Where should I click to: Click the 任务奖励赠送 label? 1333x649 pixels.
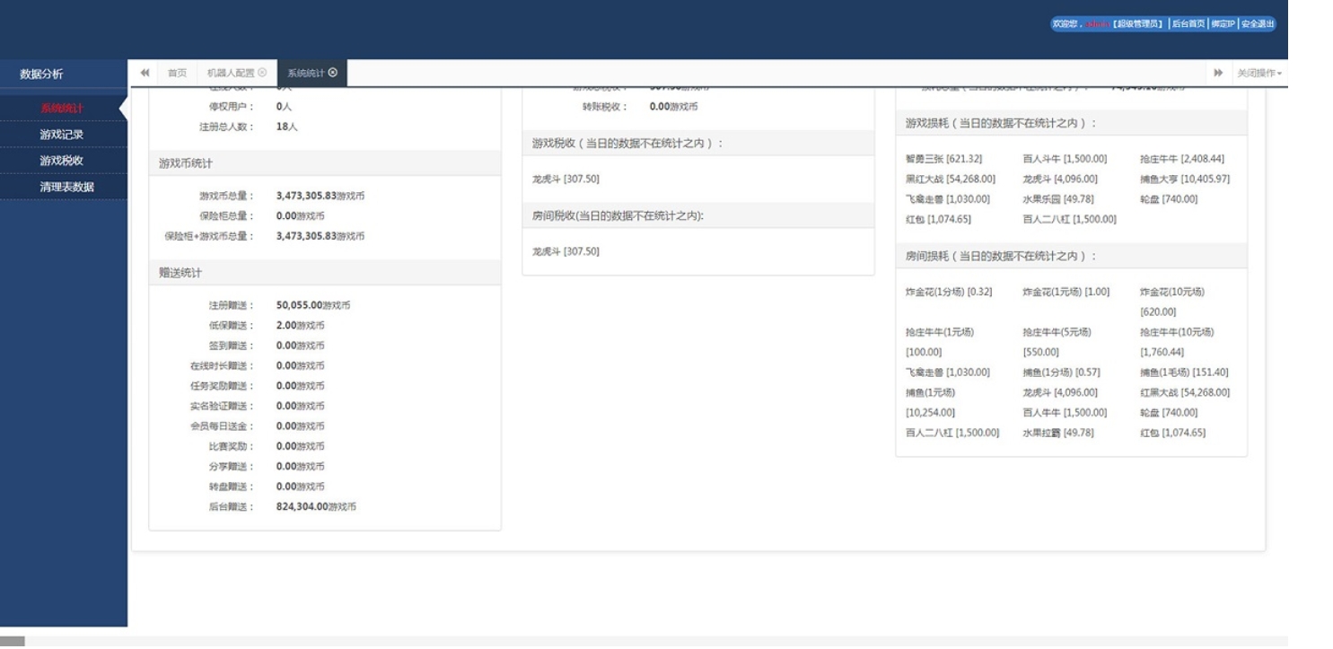222,386
